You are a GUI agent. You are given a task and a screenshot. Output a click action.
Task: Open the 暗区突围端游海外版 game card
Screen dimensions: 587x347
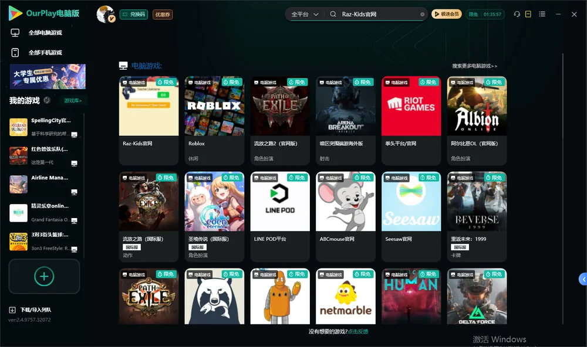click(346, 120)
